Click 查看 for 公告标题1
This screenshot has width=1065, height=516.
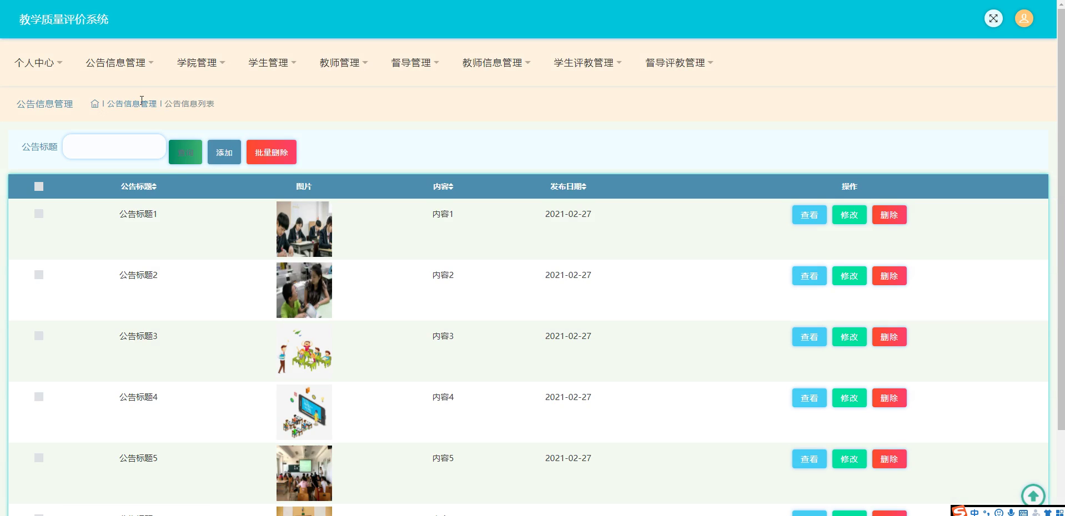click(x=810, y=215)
